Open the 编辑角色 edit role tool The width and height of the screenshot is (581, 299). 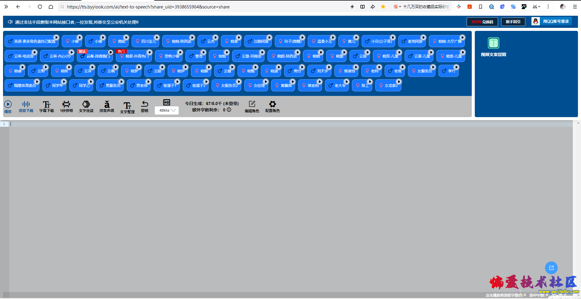(252, 105)
